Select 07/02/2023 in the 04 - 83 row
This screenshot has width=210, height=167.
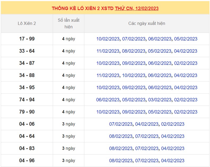pos(147,148)
